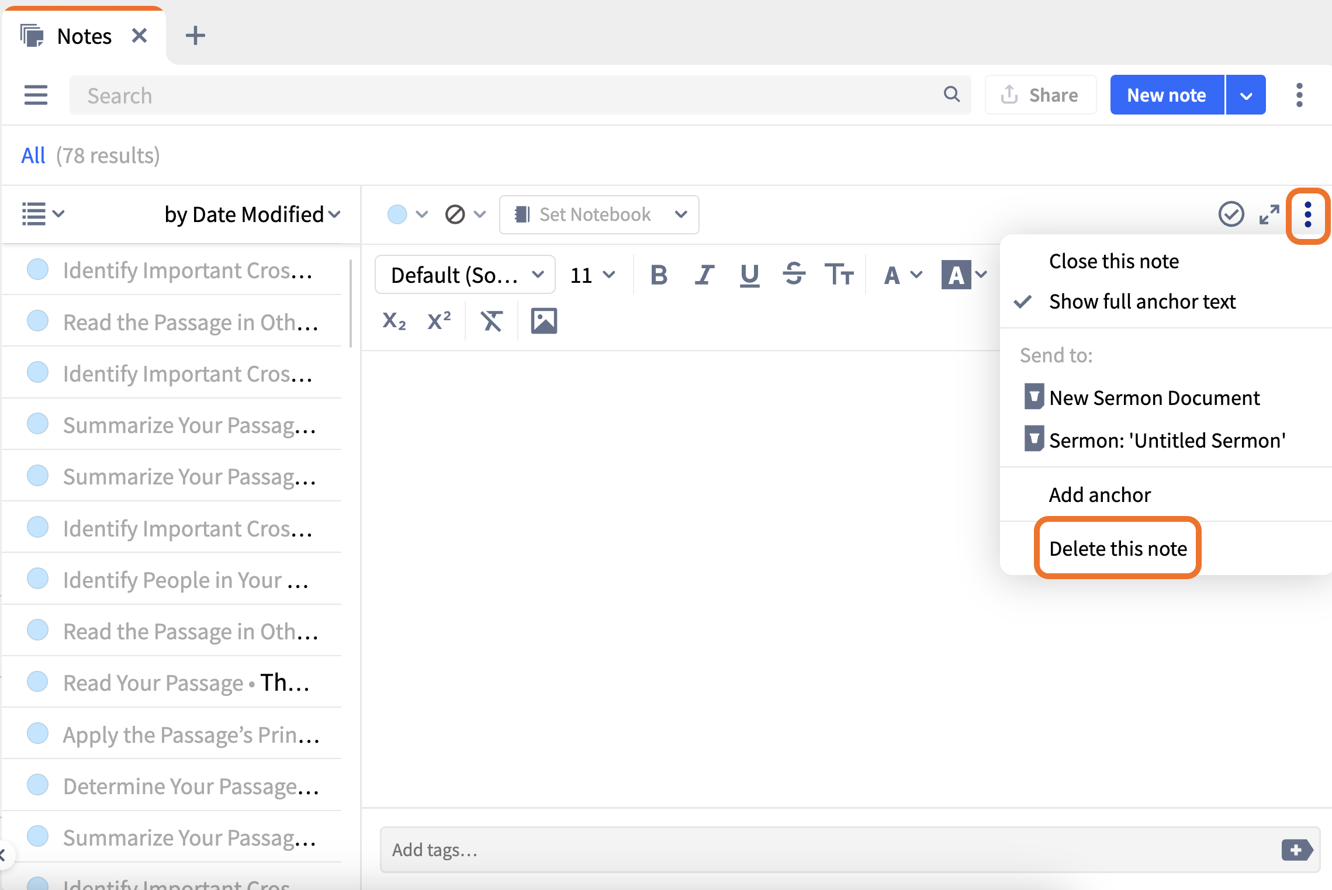Screen dimensions: 1332x890
Task: Click the Share button
Action: [x=1040, y=95]
